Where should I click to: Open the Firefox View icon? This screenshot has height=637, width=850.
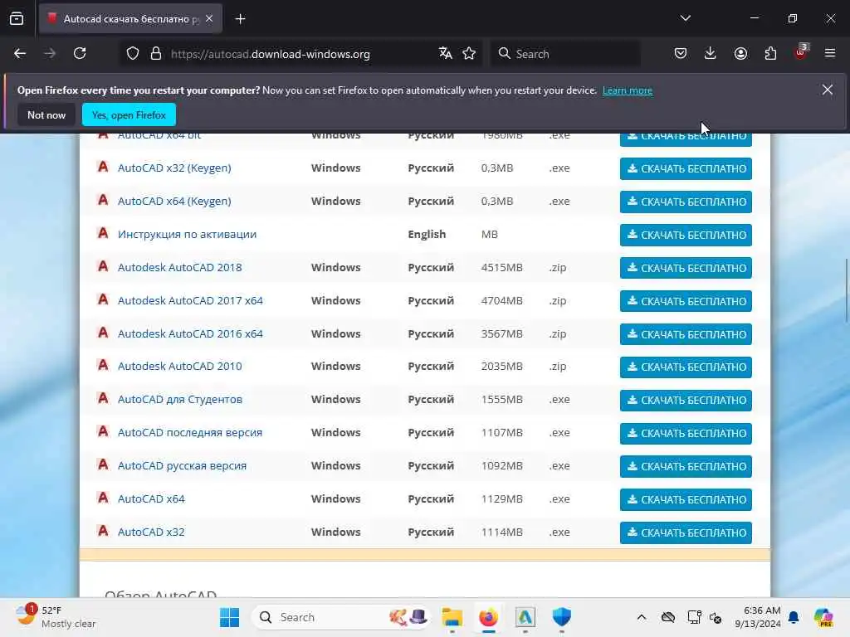click(17, 19)
